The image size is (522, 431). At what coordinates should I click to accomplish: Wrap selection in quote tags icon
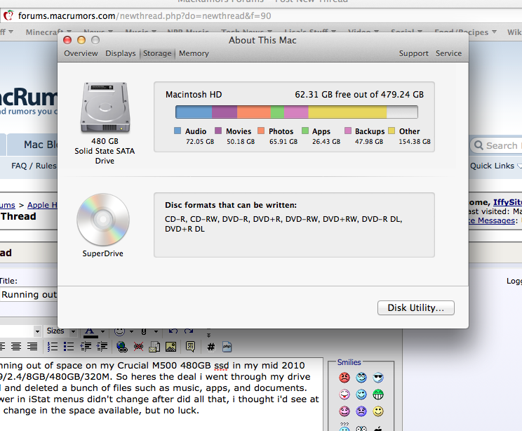190,347
